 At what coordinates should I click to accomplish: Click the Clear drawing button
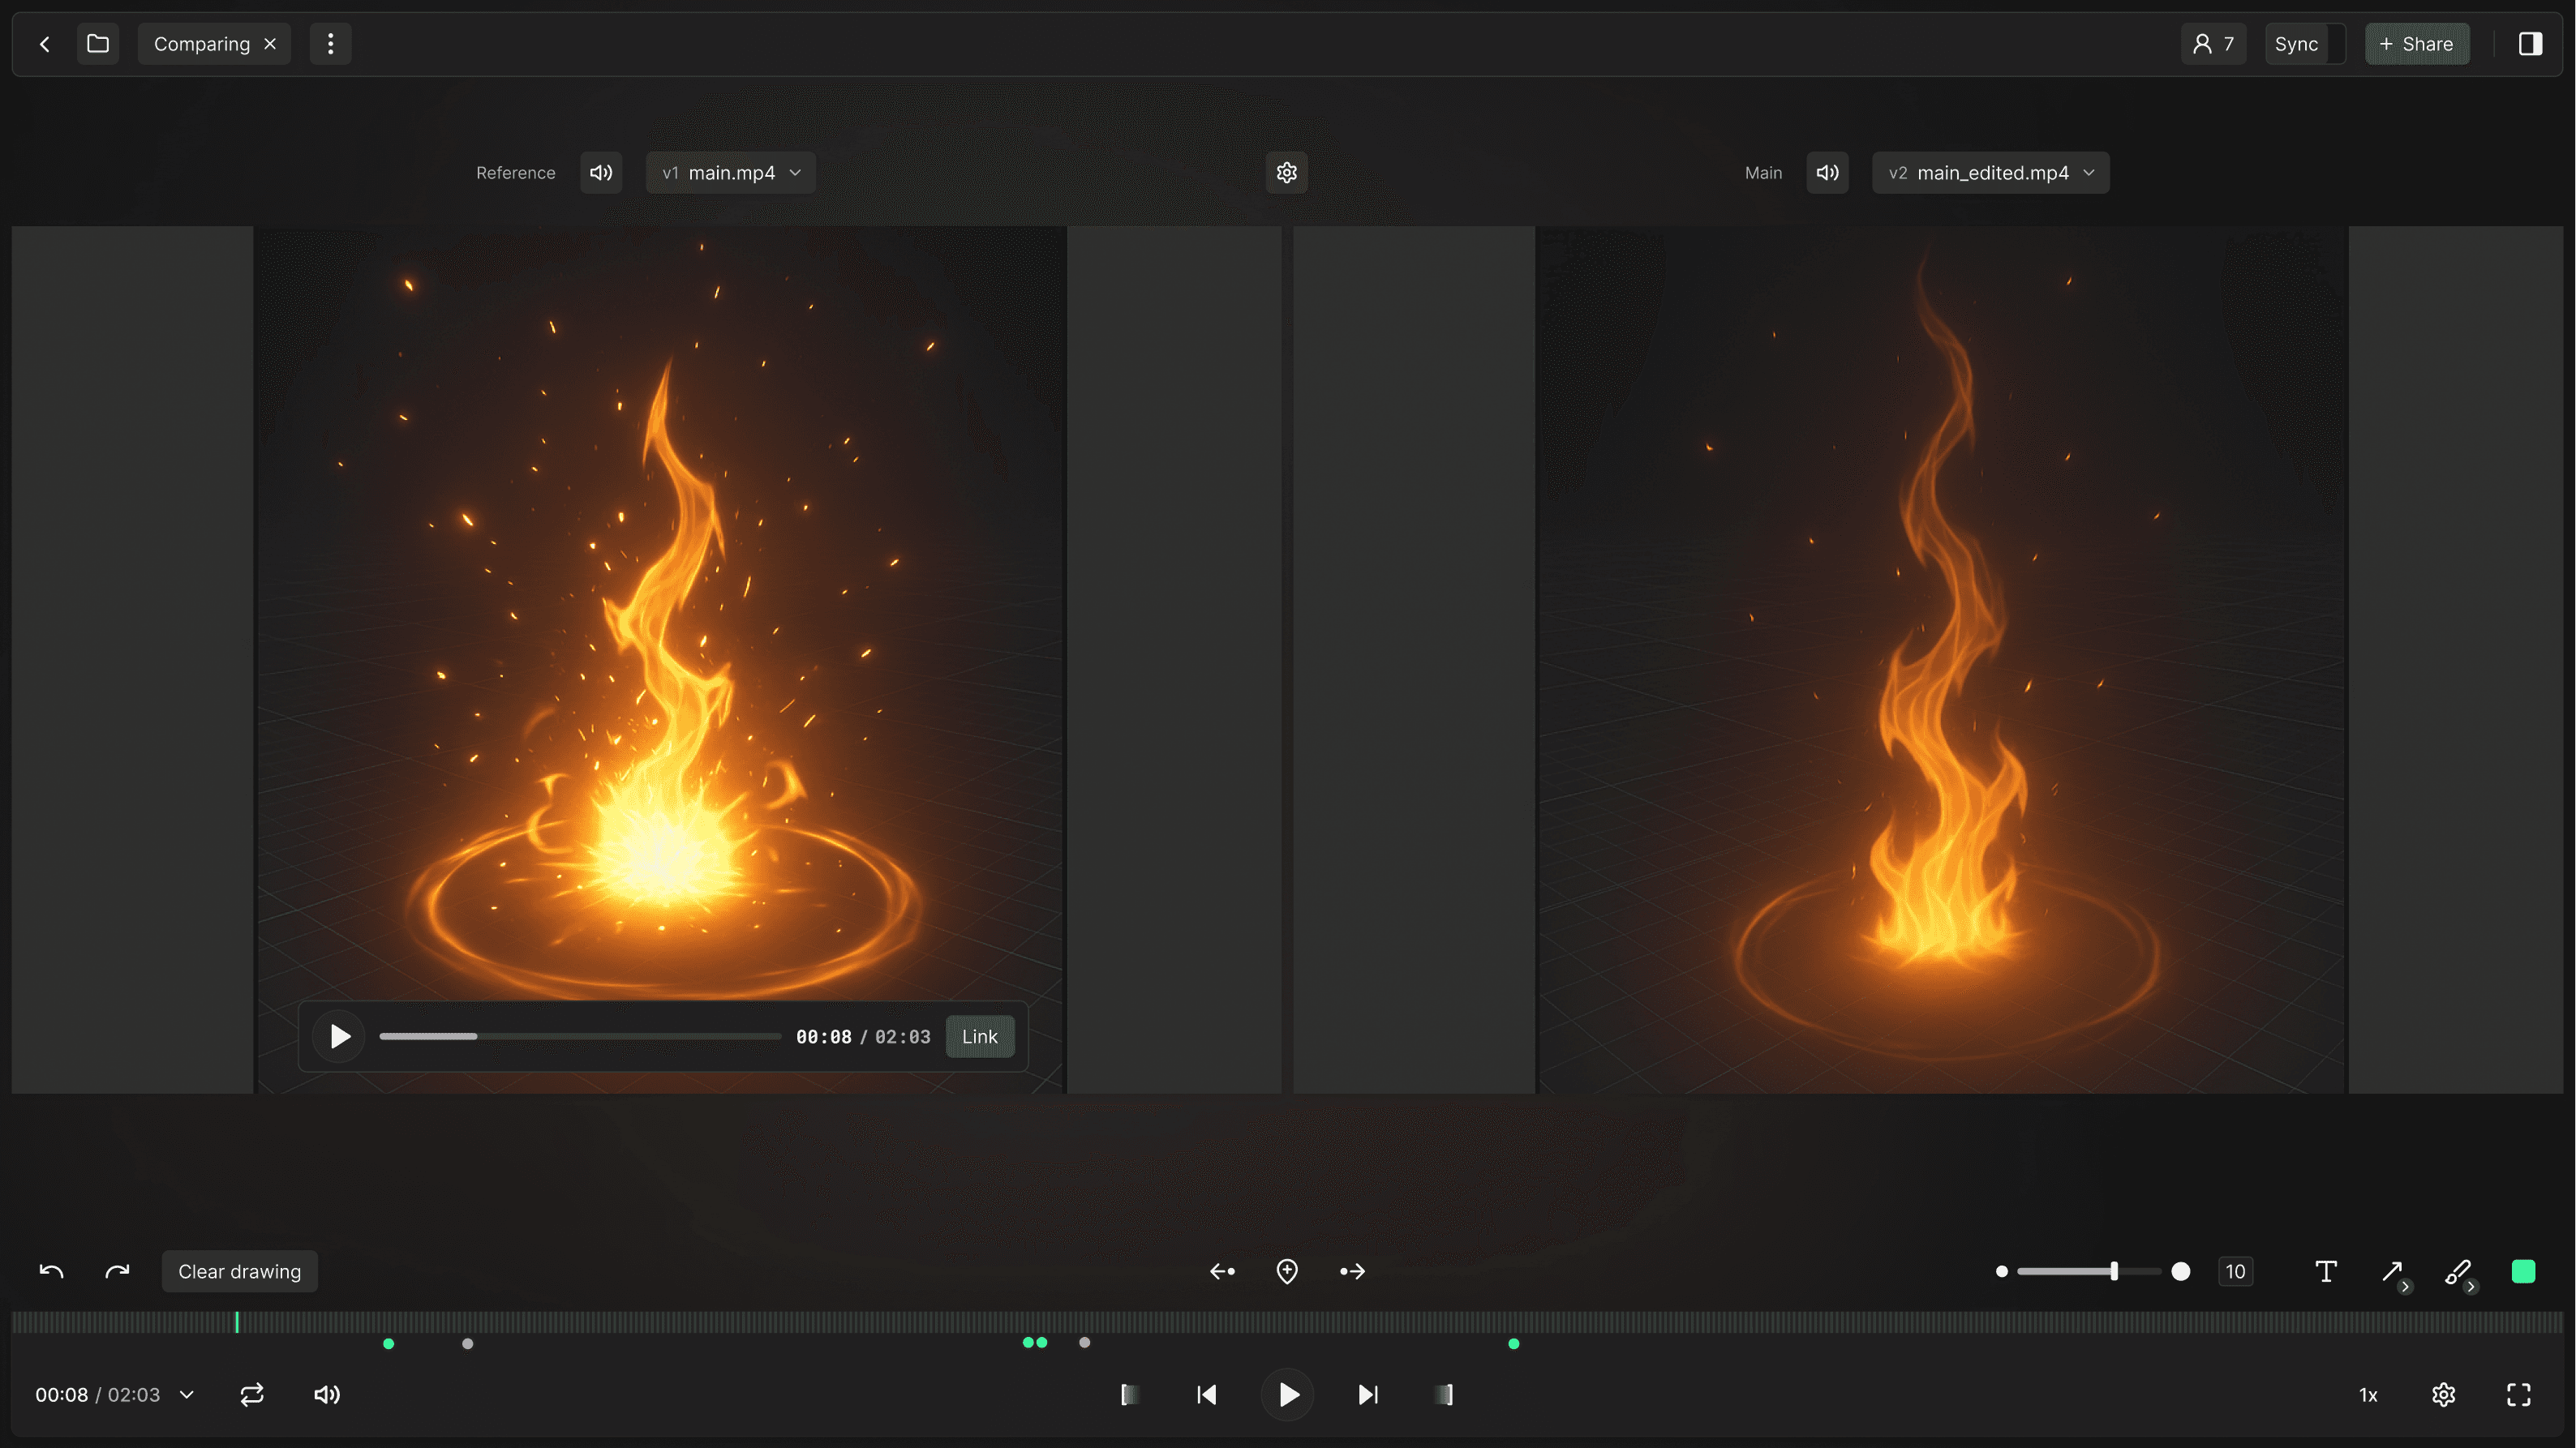240,1271
